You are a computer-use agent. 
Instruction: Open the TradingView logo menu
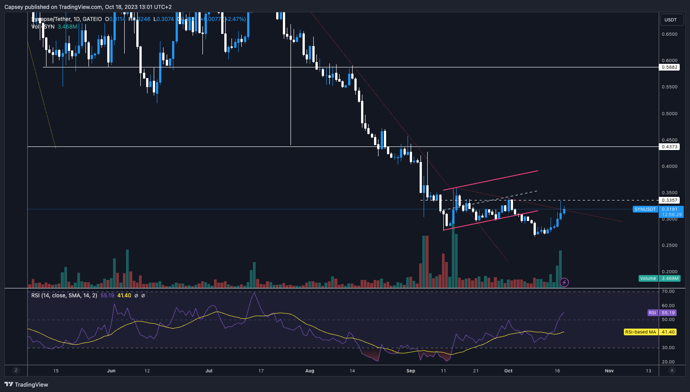tap(10, 384)
